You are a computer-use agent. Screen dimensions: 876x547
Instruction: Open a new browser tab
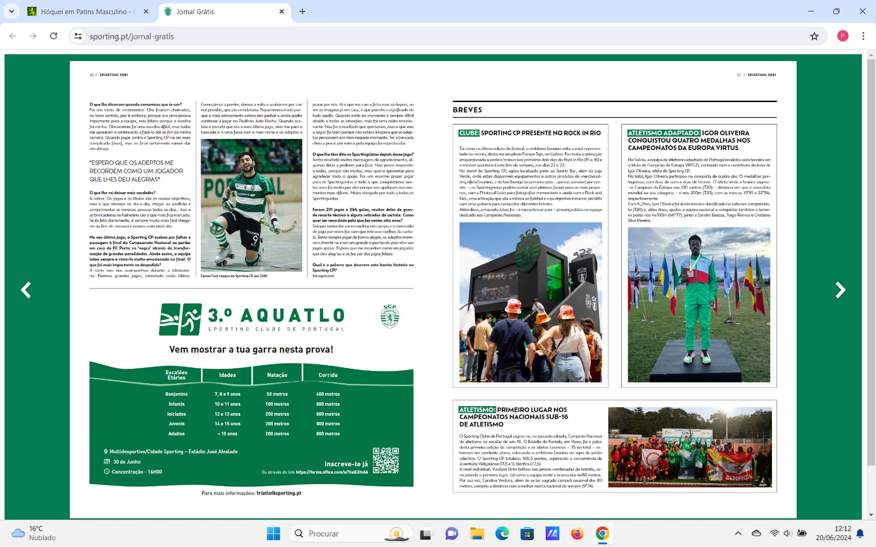(x=302, y=12)
